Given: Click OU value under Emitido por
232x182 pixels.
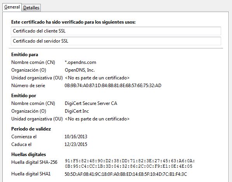Looking at the screenshot, I should [97, 119].
